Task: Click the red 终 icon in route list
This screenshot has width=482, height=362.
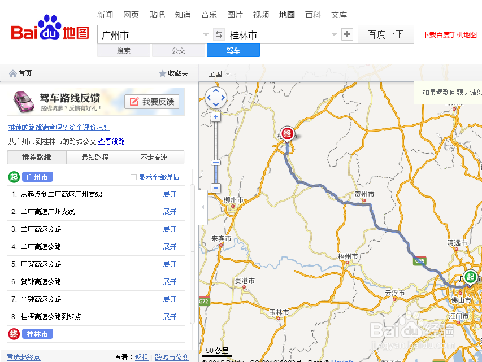Action: pos(14,334)
